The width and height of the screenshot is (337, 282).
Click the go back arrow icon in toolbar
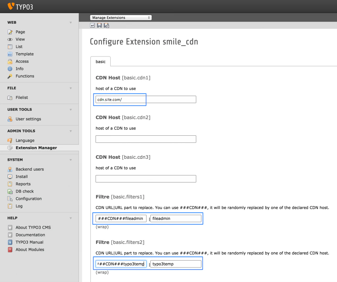coord(92,26)
